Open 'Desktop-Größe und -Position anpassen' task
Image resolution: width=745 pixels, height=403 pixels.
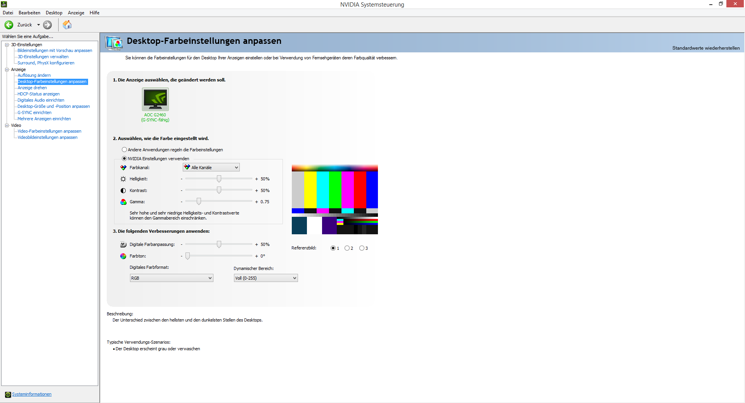54,106
